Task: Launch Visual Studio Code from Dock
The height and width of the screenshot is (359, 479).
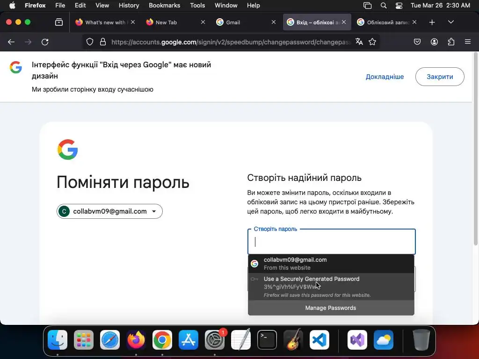Action: [319, 340]
